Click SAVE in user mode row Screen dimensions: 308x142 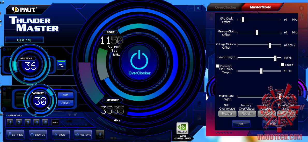point(55,122)
